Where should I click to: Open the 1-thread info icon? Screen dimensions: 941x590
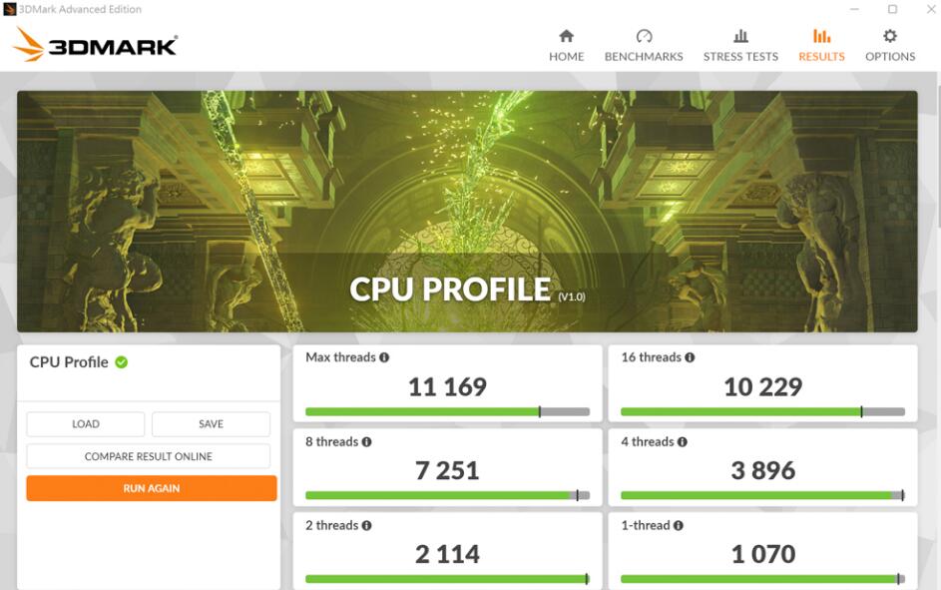pos(679,525)
